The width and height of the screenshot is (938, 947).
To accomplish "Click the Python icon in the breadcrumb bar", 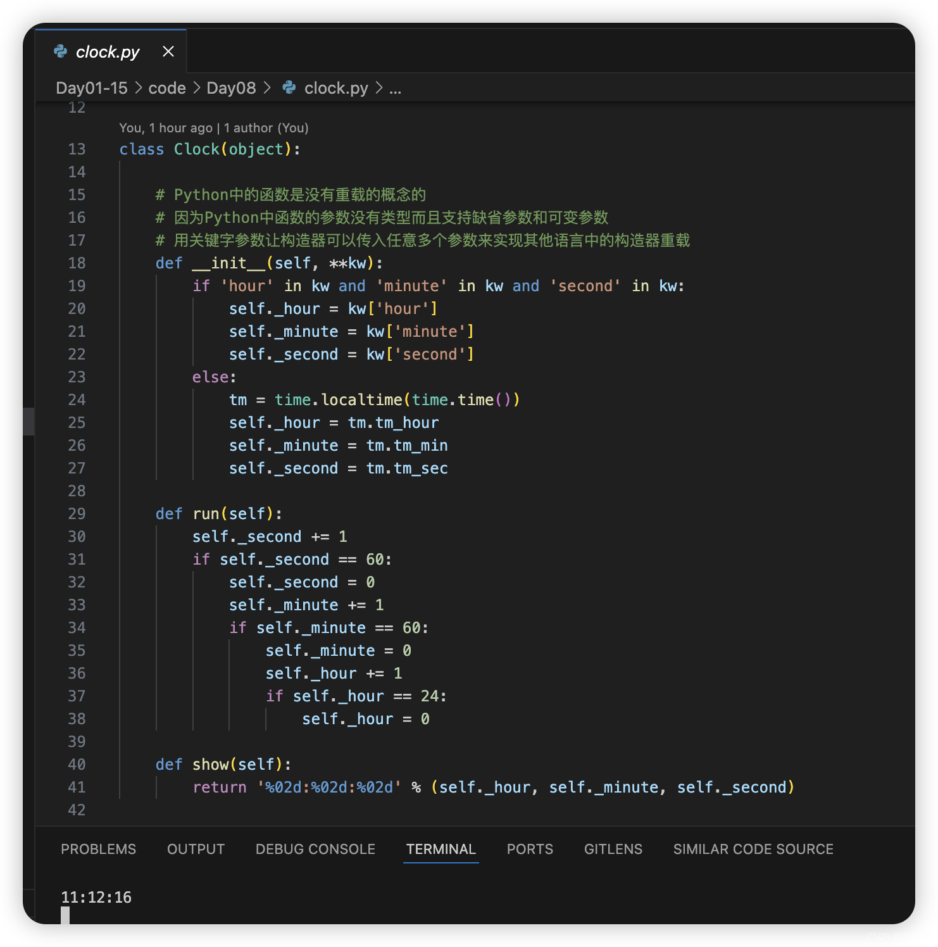I will coord(289,88).
